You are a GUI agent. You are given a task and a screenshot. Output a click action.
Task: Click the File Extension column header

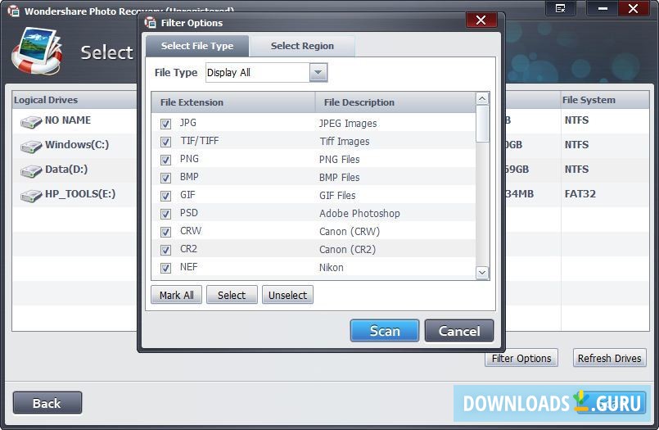[x=233, y=102]
